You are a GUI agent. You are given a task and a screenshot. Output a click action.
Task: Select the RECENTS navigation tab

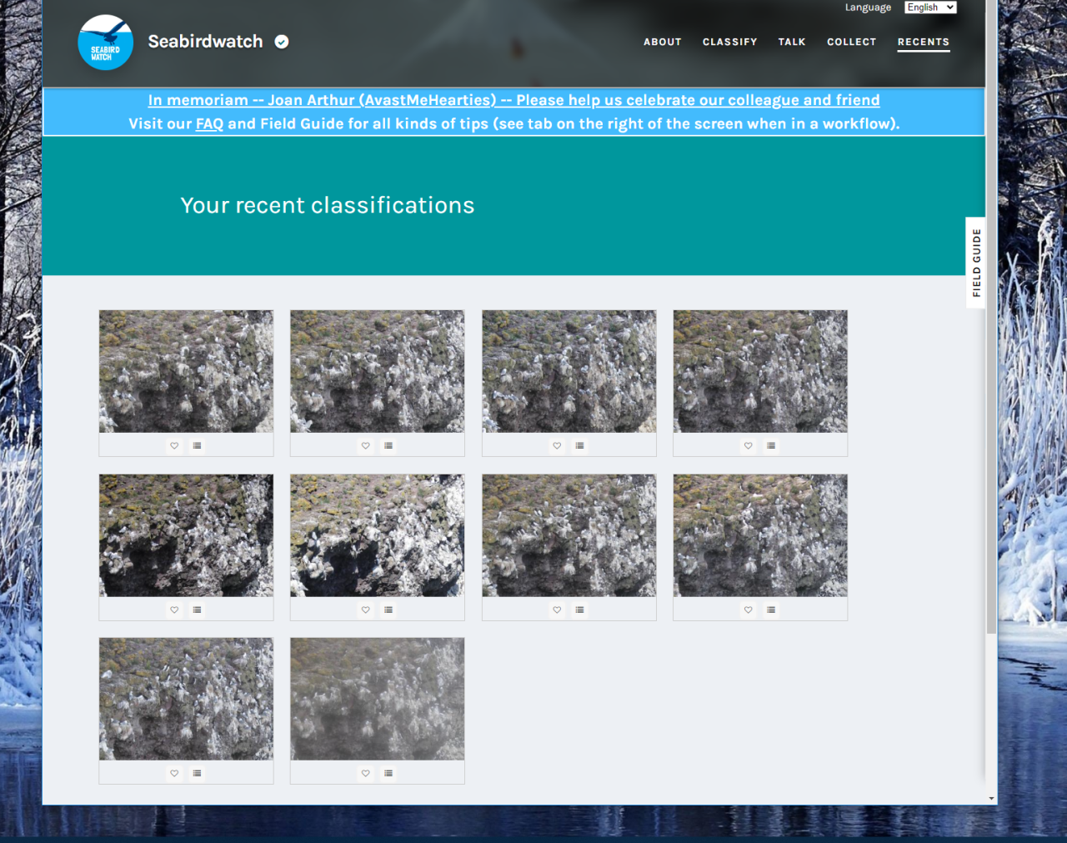pos(924,42)
